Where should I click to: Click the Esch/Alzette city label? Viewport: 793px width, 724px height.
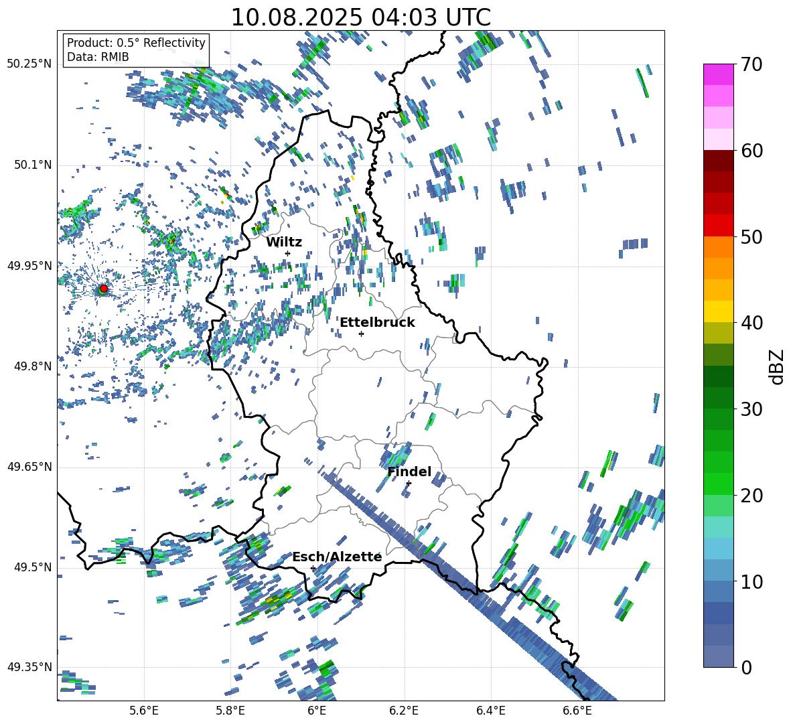(337, 557)
